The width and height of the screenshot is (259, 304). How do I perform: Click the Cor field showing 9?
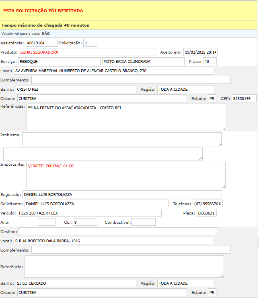click(85, 222)
